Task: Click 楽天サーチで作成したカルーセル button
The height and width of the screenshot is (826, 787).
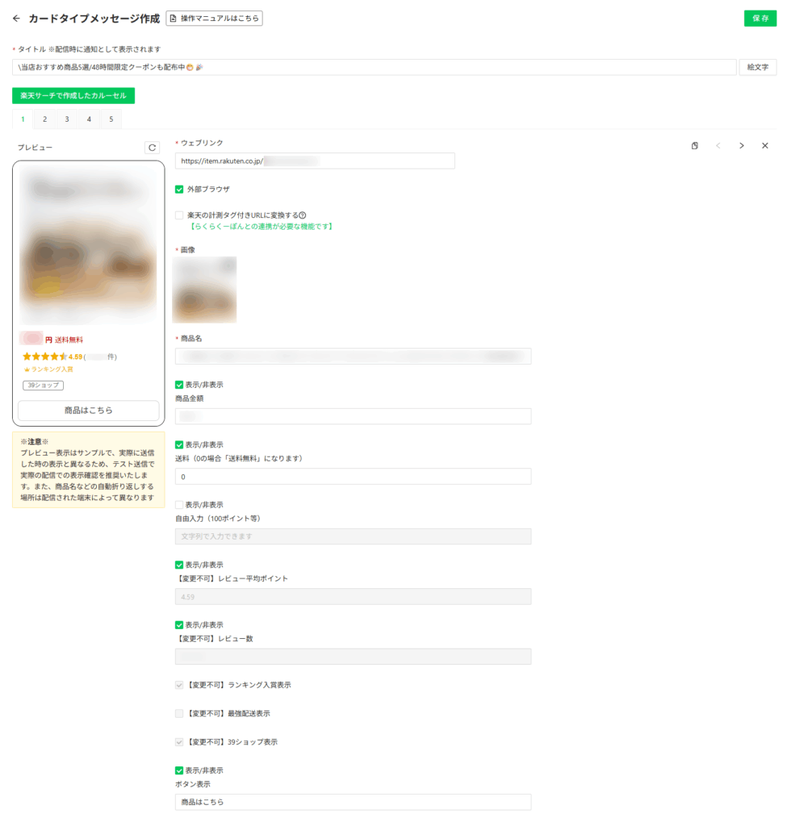Action: [73, 95]
